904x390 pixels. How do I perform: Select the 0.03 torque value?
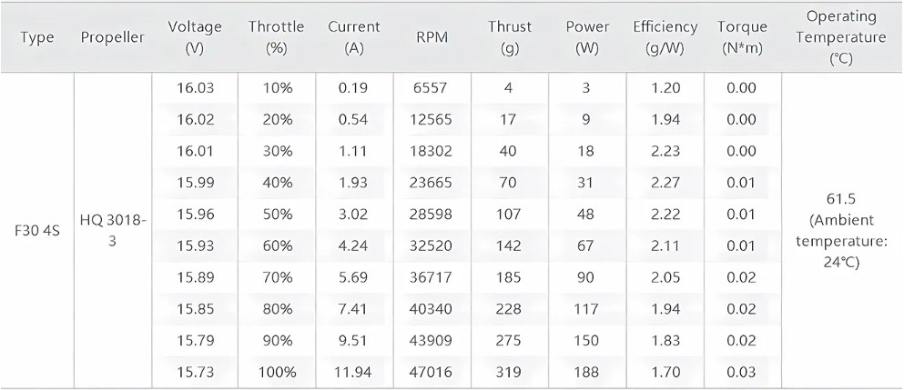pos(741,372)
